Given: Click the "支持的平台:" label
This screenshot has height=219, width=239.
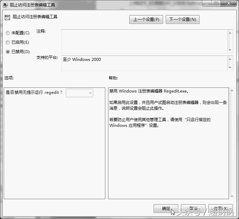Looking at the screenshot, I should (x=47, y=58).
